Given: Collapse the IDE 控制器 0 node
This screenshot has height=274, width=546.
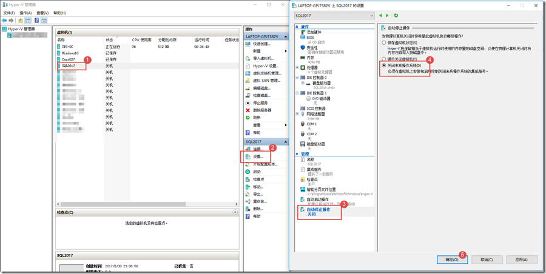Looking at the screenshot, I should 297,78.
